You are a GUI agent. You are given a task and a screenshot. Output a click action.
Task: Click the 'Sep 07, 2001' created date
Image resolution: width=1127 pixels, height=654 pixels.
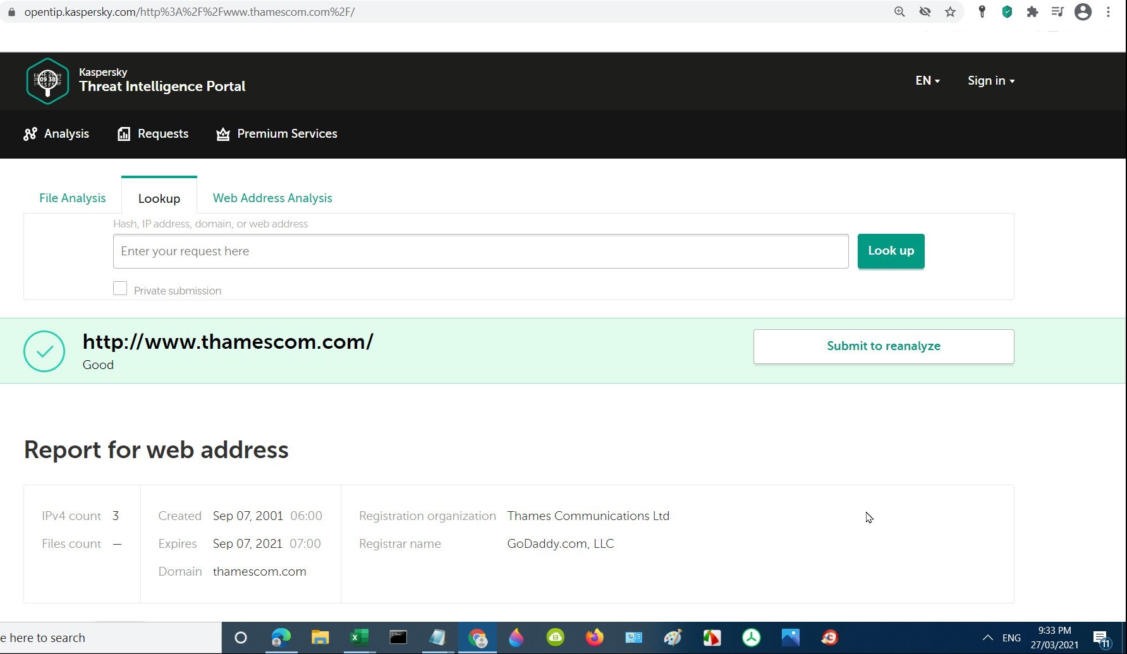248,516
